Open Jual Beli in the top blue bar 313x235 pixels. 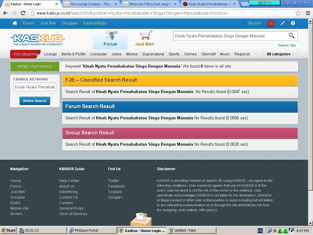tap(48, 23)
